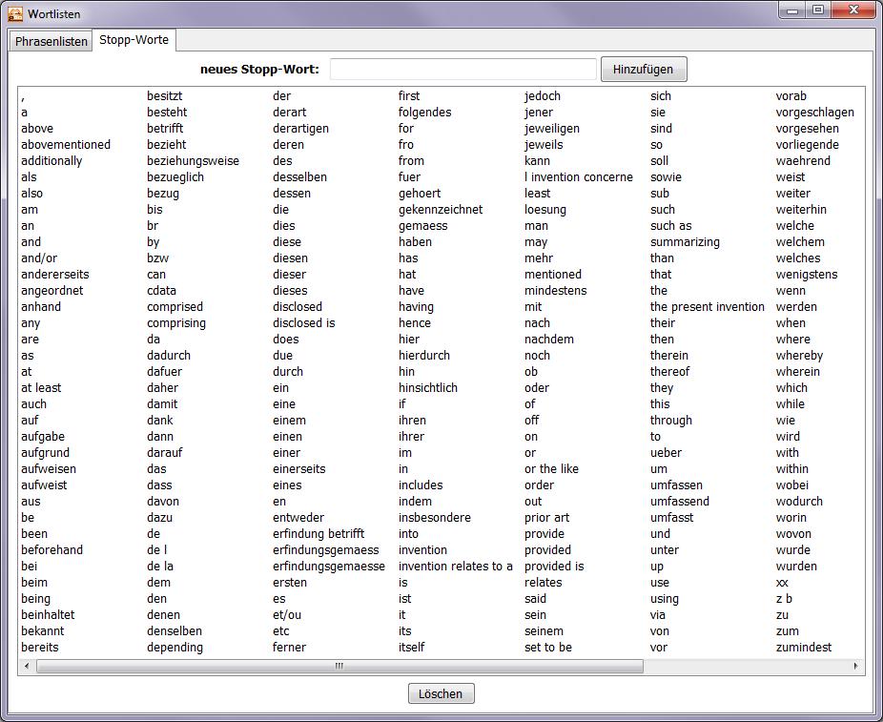Select the stop word 'denselben'
This screenshot has width=883, height=722.
pyautogui.click(x=175, y=631)
